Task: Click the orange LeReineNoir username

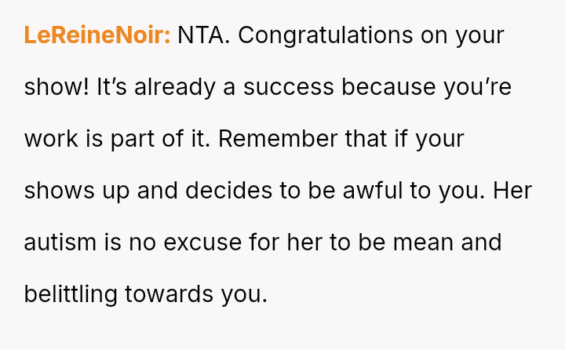Action: 97,36
